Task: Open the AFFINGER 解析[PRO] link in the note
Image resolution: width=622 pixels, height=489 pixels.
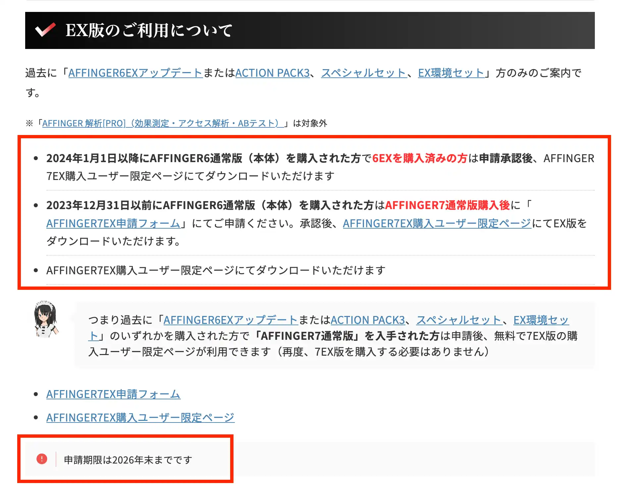Action: [163, 123]
